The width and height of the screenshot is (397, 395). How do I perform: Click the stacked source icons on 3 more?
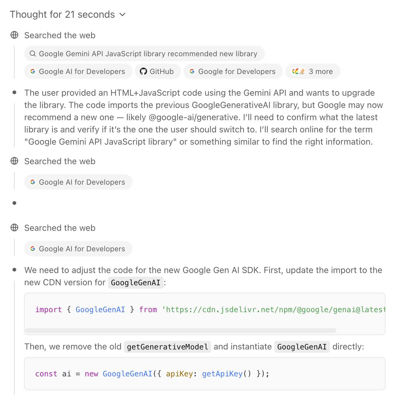point(299,72)
